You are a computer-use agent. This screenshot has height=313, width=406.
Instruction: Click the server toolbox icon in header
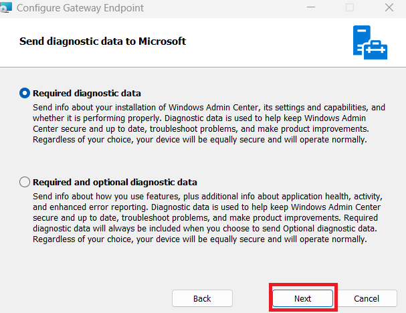tap(370, 42)
